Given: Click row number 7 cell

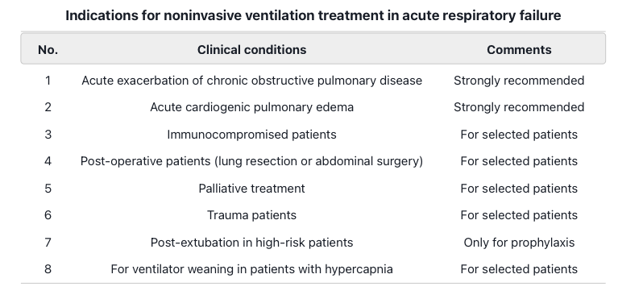Looking at the screenshot, I should 48,242.
